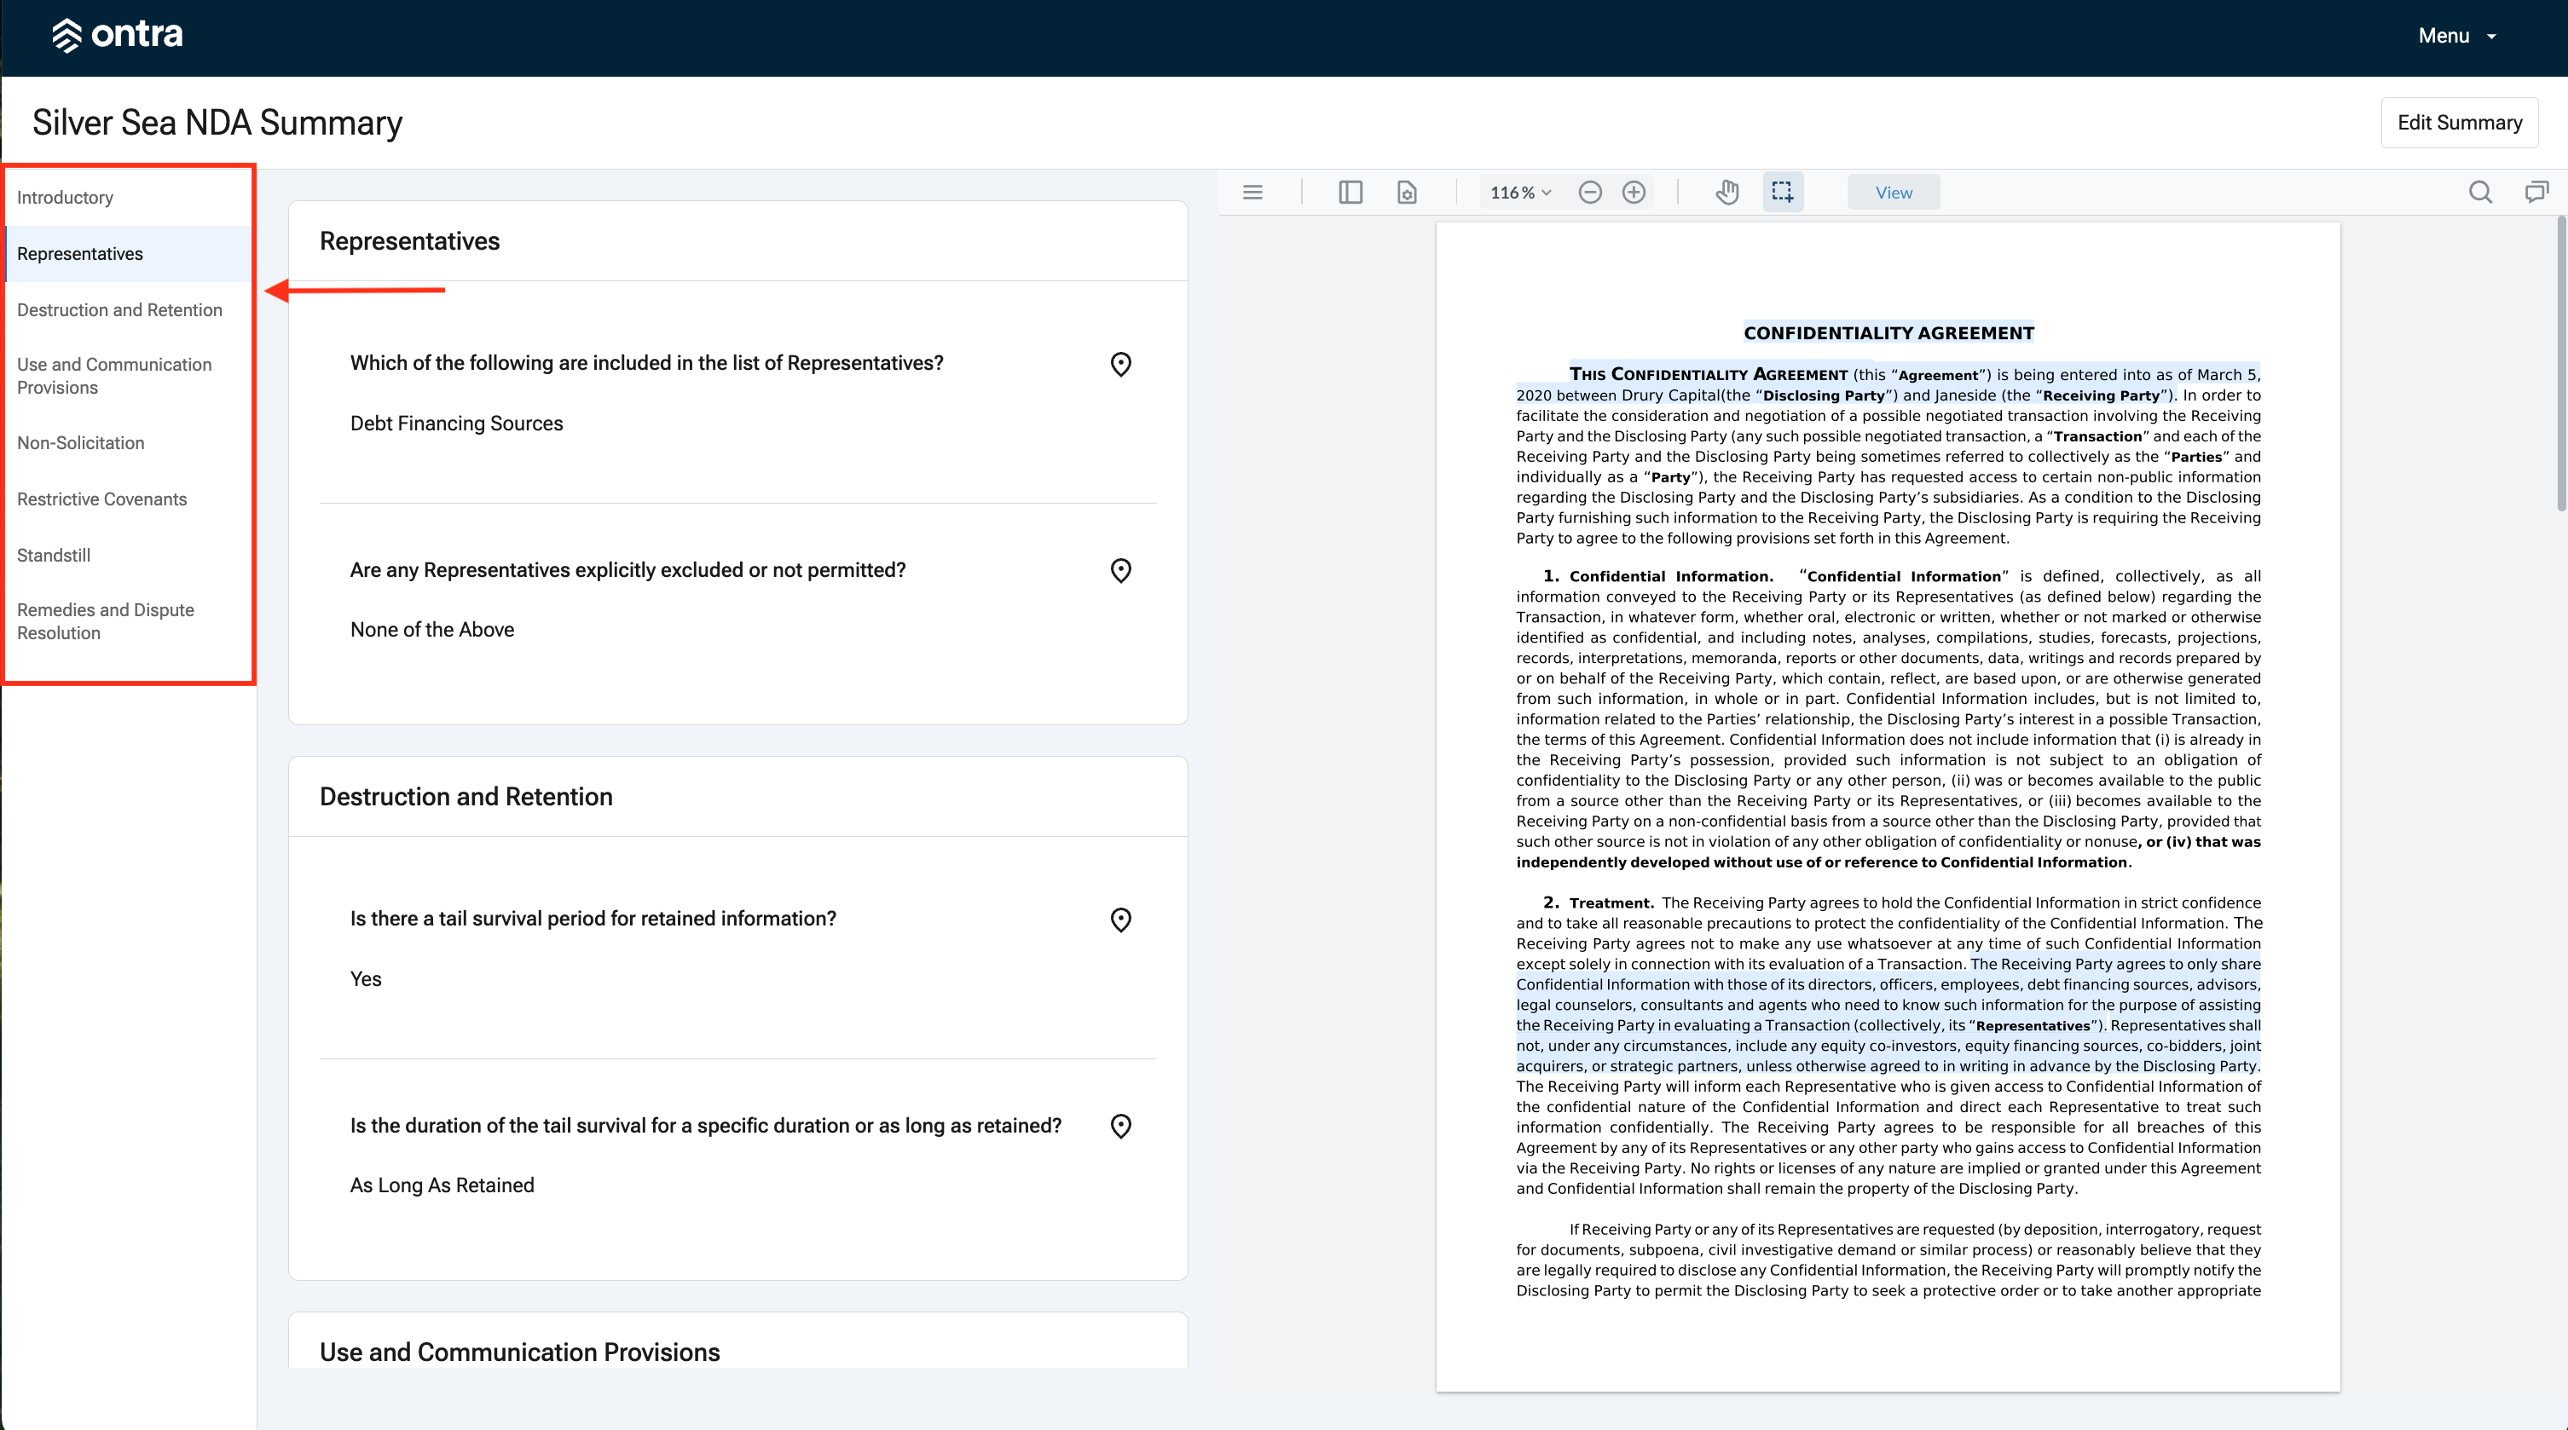This screenshot has height=1430, width=2568.
Task: Click the document viewer vertical scrollbar
Action: pyautogui.click(x=2560, y=364)
